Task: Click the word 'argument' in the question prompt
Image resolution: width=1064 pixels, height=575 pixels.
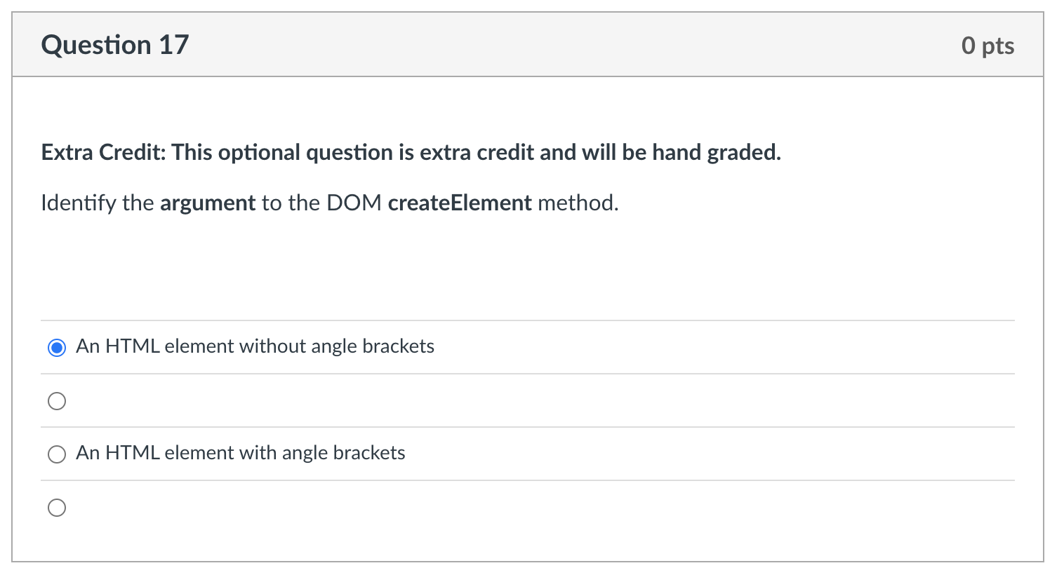Action: [208, 203]
